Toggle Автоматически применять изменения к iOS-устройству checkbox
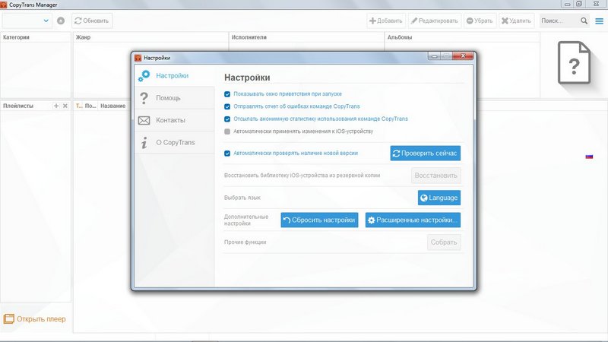 227,131
